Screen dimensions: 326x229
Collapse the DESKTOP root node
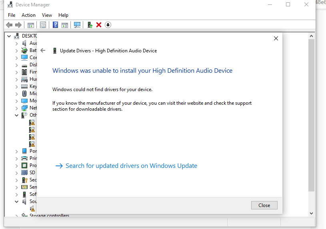click(x=9, y=36)
